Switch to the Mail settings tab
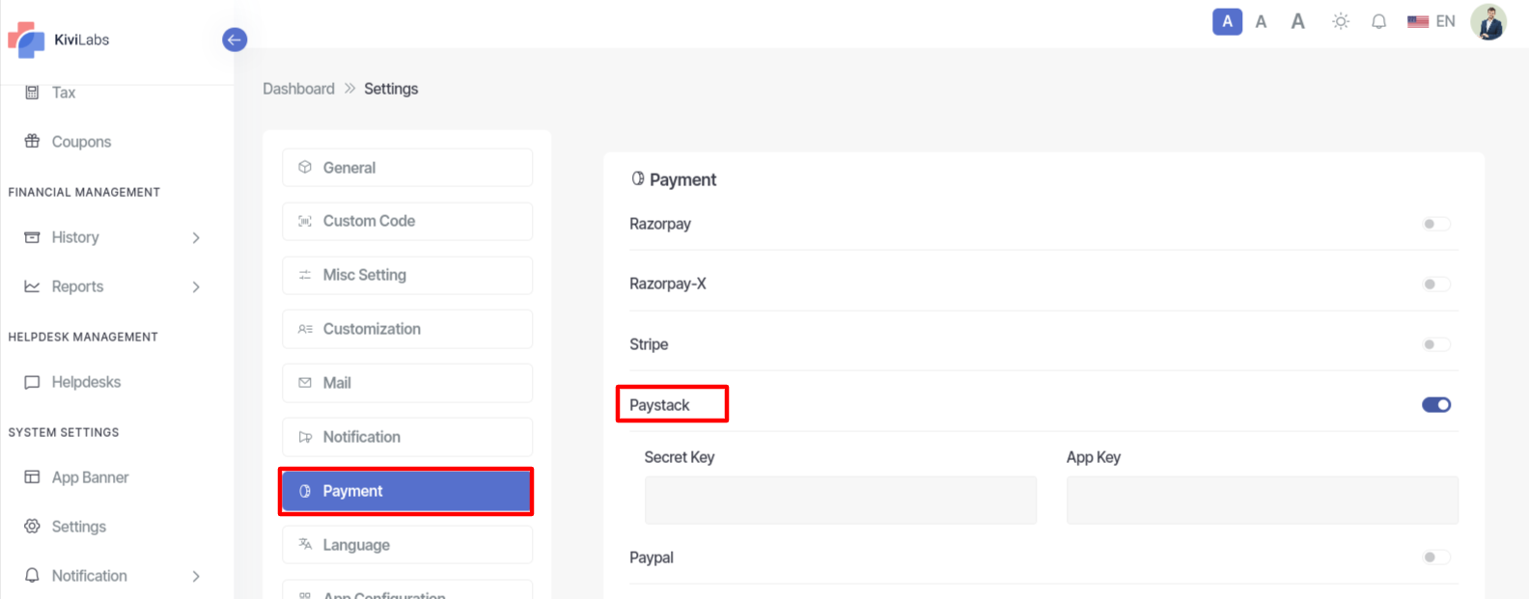1529x599 pixels. click(x=407, y=383)
